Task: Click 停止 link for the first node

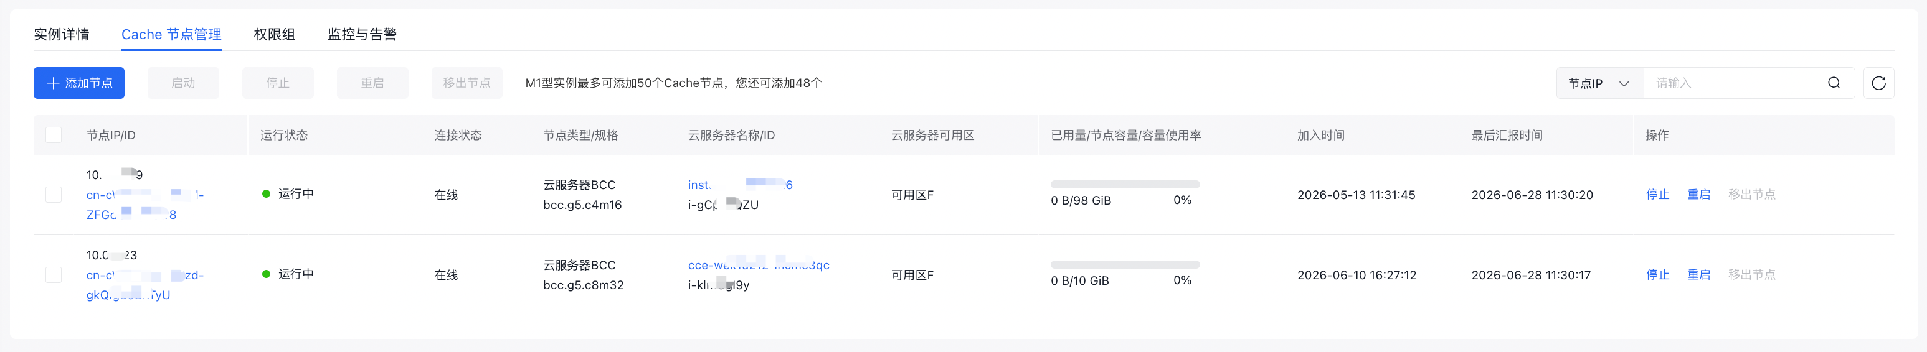Action: coord(1658,194)
